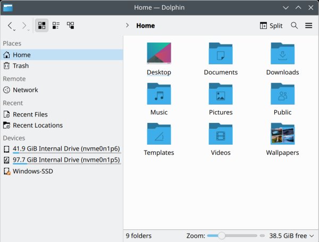Viewport: 319px width, 242px height.
Task: Click the Wallpapers folder name
Action: pyautogui.click(x=283, y=153)
